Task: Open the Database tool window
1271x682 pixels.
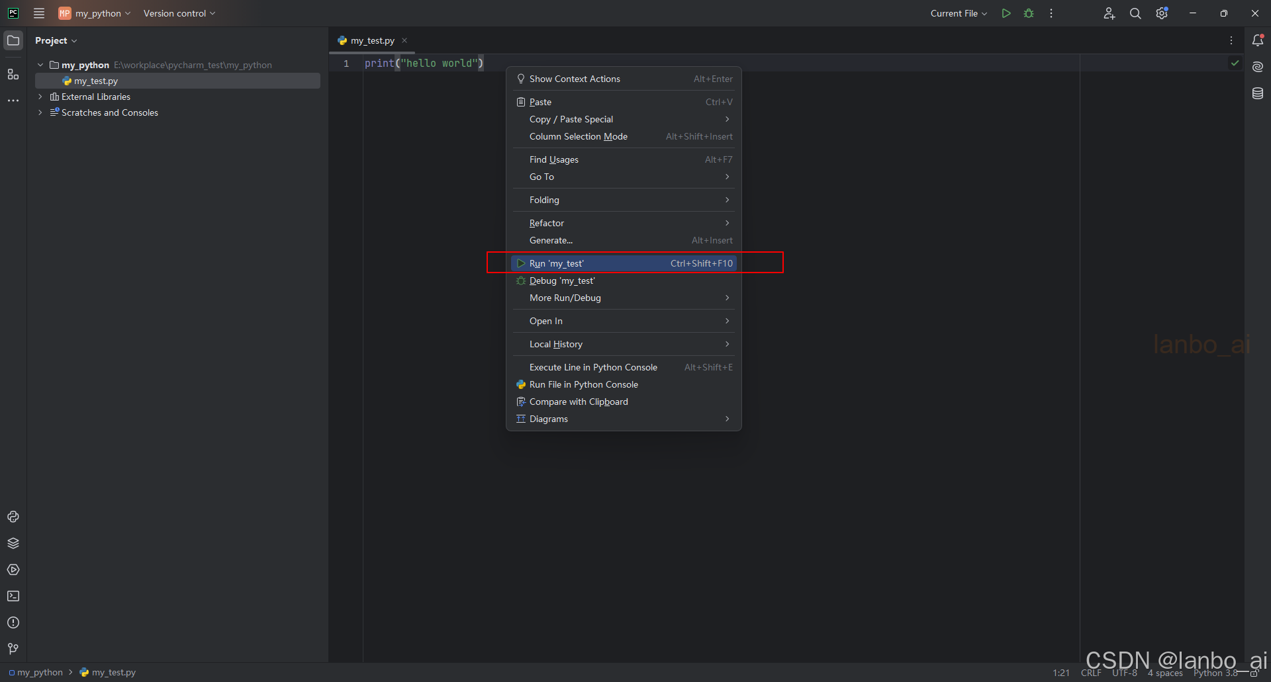Action: pyautogui.click(x=1258, y=93)
